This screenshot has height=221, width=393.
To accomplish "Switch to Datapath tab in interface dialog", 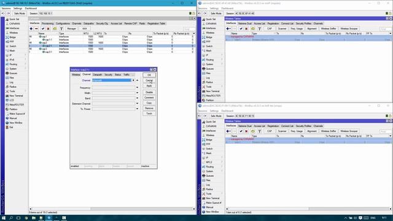I will tap(98, 75).
